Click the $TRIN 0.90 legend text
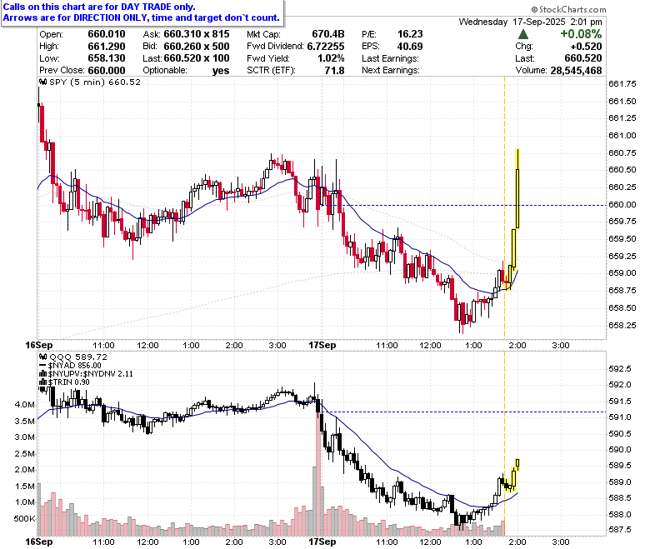This screenshot has width=650, height=549. 69,382
